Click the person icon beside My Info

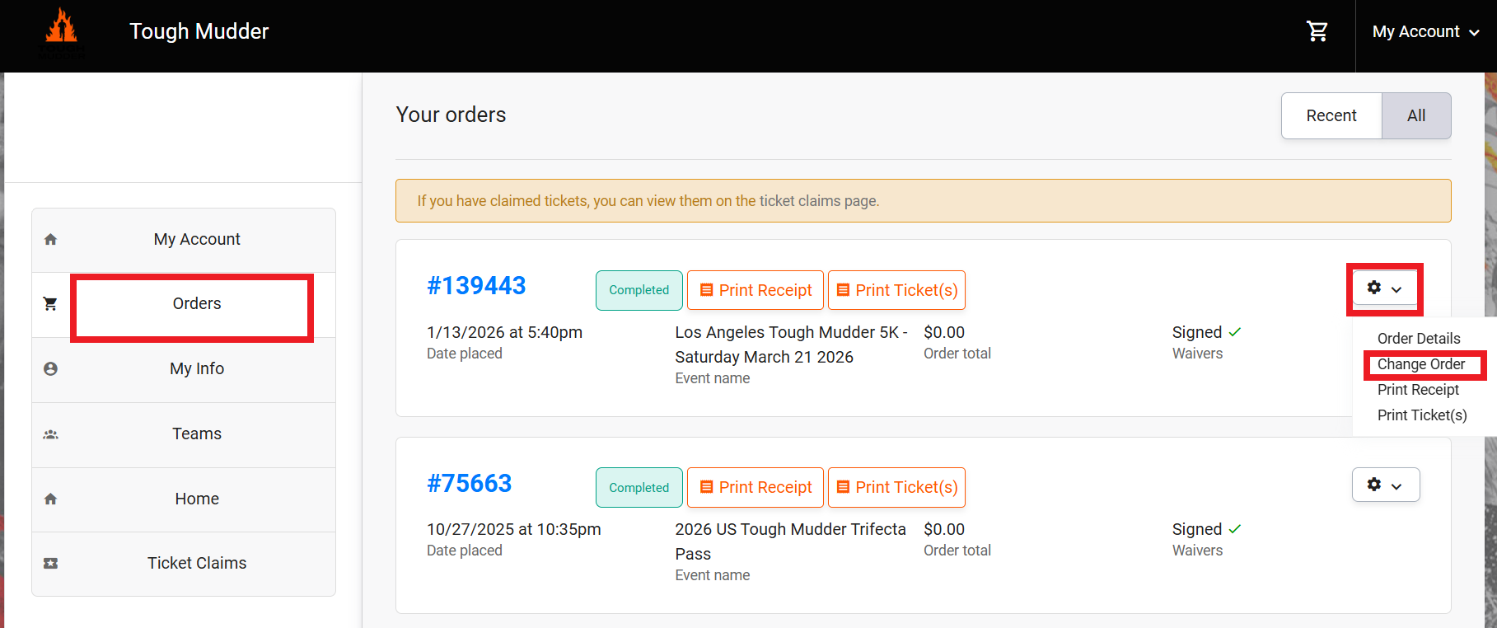click(x=50, y=369)
